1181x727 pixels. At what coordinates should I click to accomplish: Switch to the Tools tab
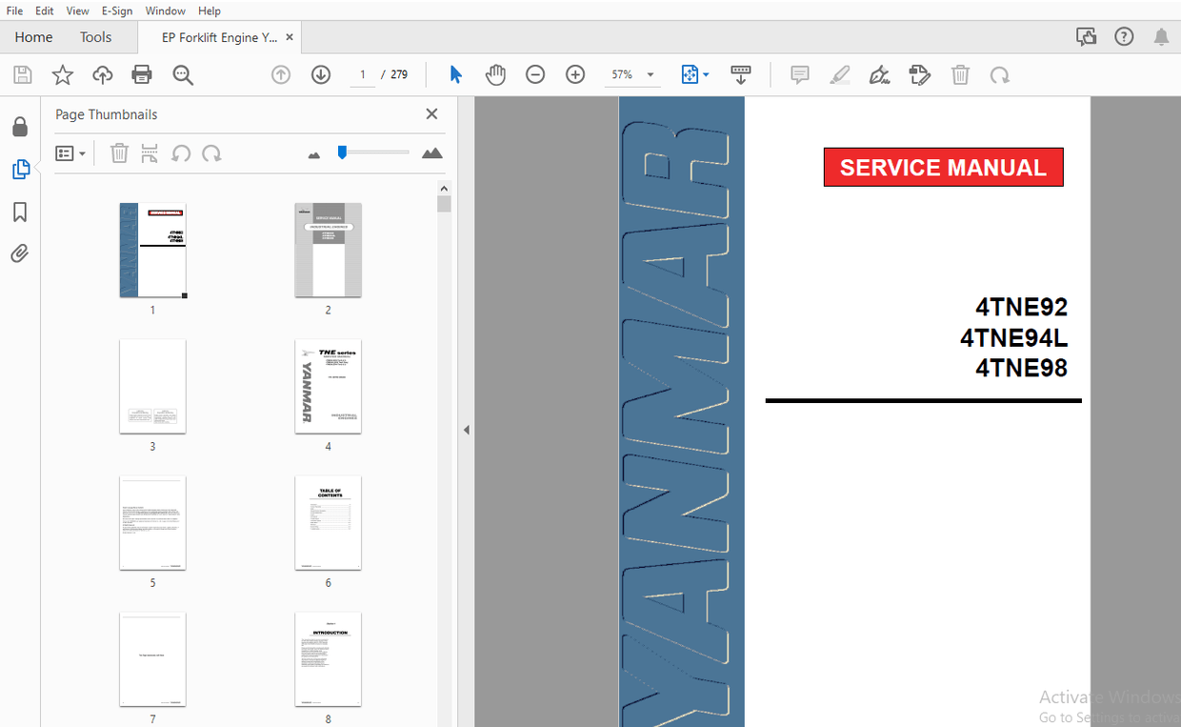[x=95, y=37]
